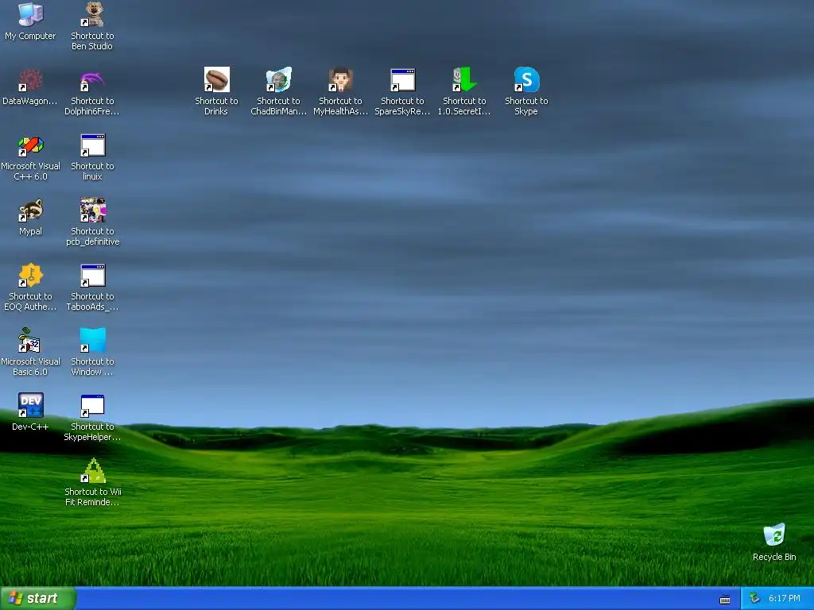The width and height of the screenshot is (814, 610).
Task: Select the Shortcut to ChadBinMan icon
Action: [279, 80]
